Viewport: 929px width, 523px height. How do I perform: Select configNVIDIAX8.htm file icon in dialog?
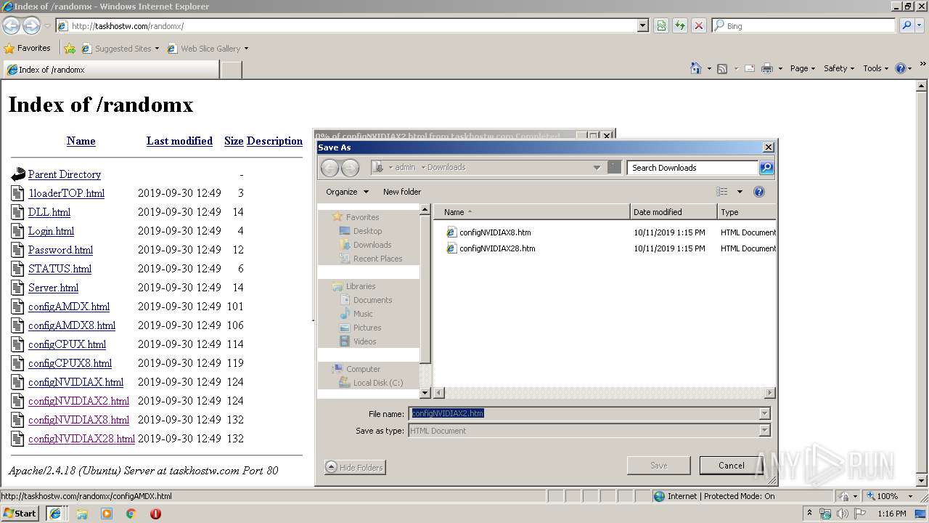tap(451, 232)
